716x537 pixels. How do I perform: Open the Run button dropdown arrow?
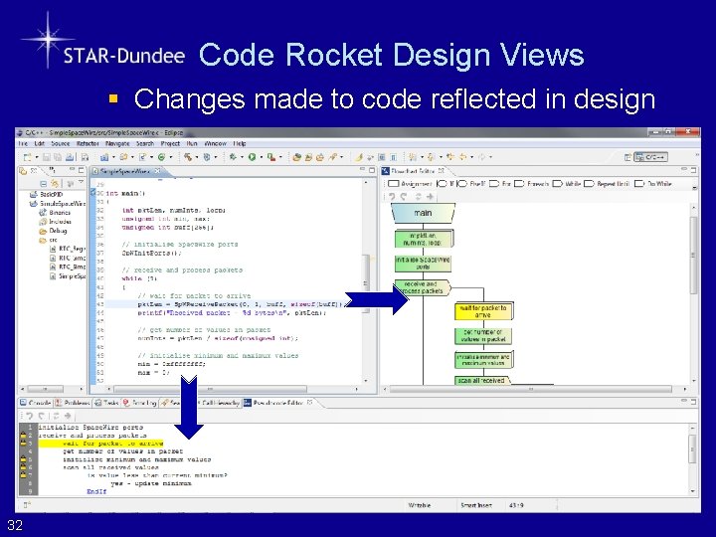coord(261,157)
